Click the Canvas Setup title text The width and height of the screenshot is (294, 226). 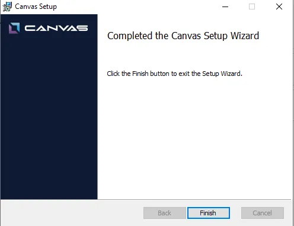(36, 7)
